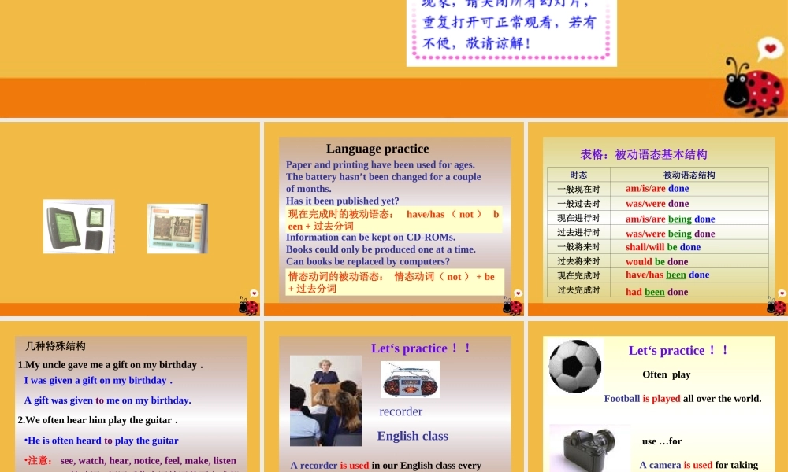Click the 'shall/will be done' table cell

pos(689,247)
